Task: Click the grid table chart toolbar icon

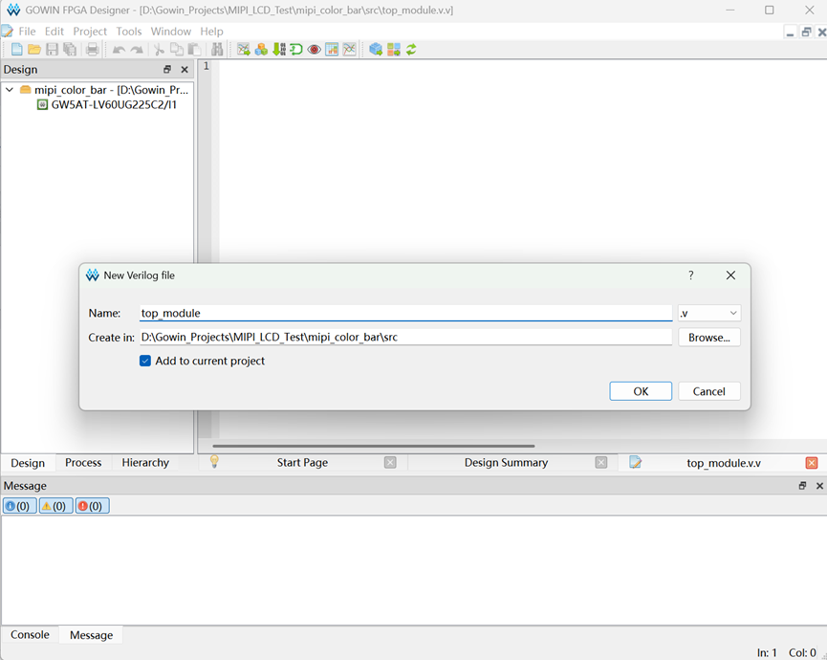Action: tap(332, 50)
